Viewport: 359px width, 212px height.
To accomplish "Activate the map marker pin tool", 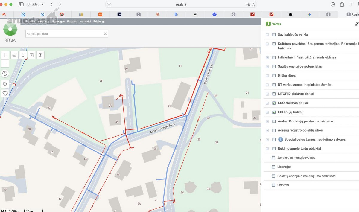I will [x=23, y=55].
